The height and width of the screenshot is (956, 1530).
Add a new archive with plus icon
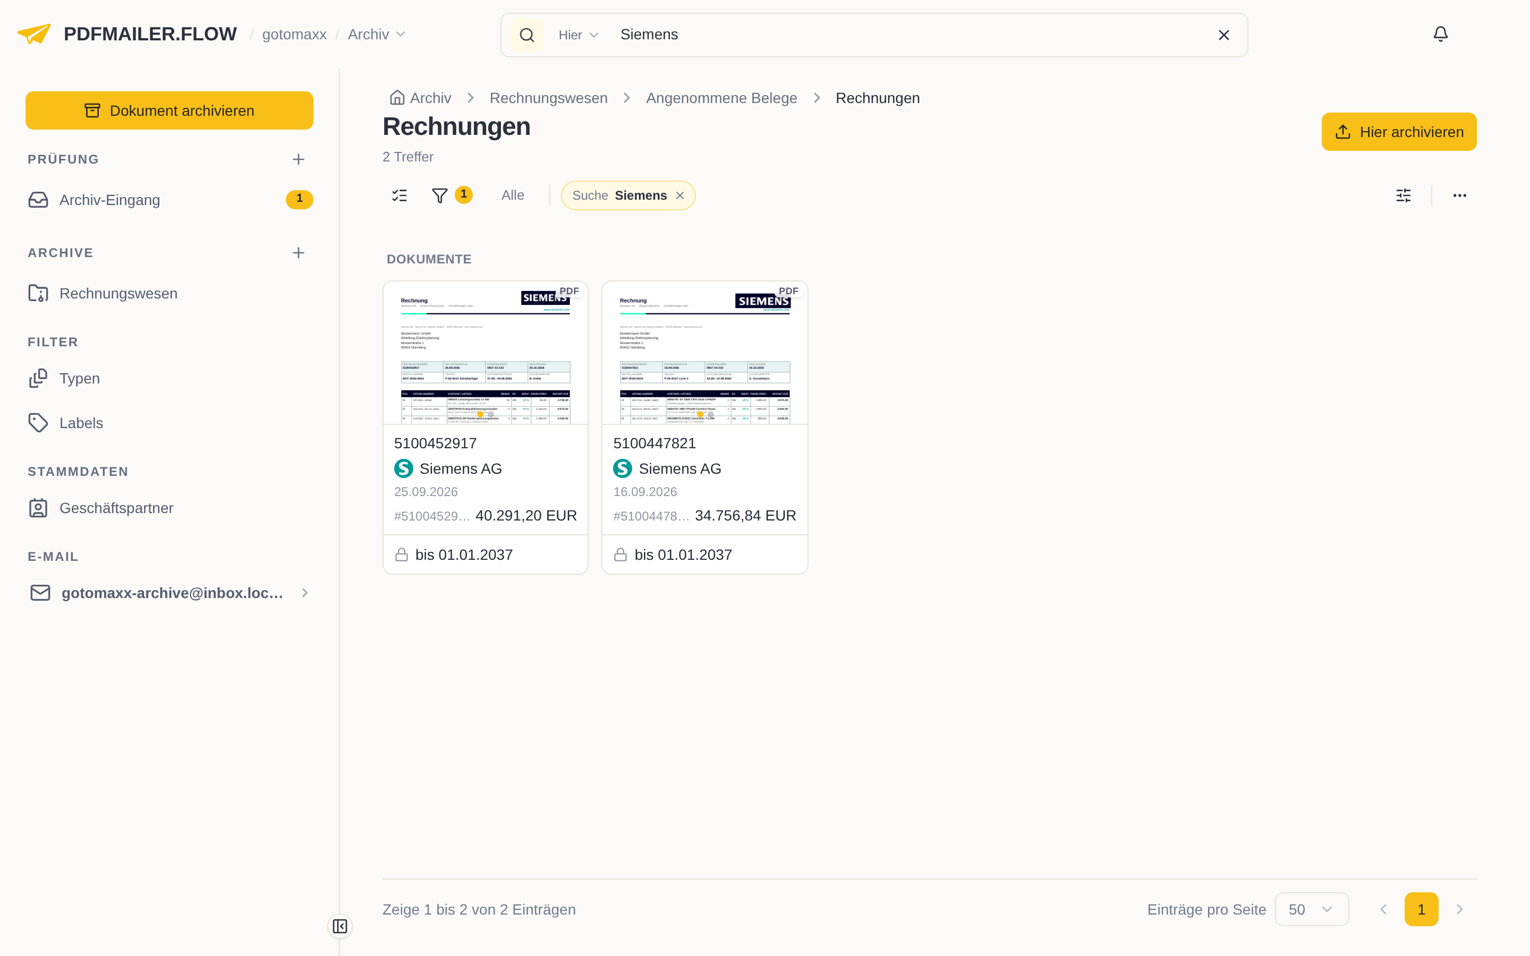[x=299, y=253]
